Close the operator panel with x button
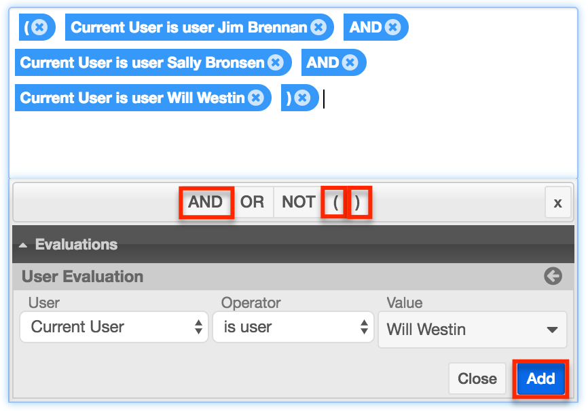 click(x=557, y=203)
